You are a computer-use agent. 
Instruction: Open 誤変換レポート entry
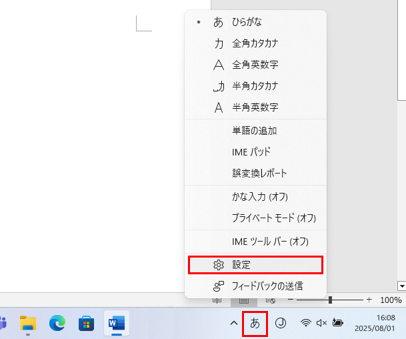(259, 174)
